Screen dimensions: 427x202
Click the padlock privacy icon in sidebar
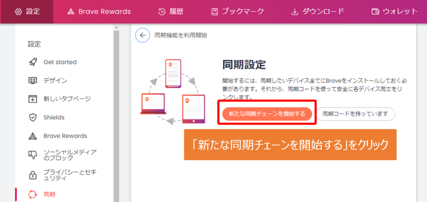(x=33, y=175)
